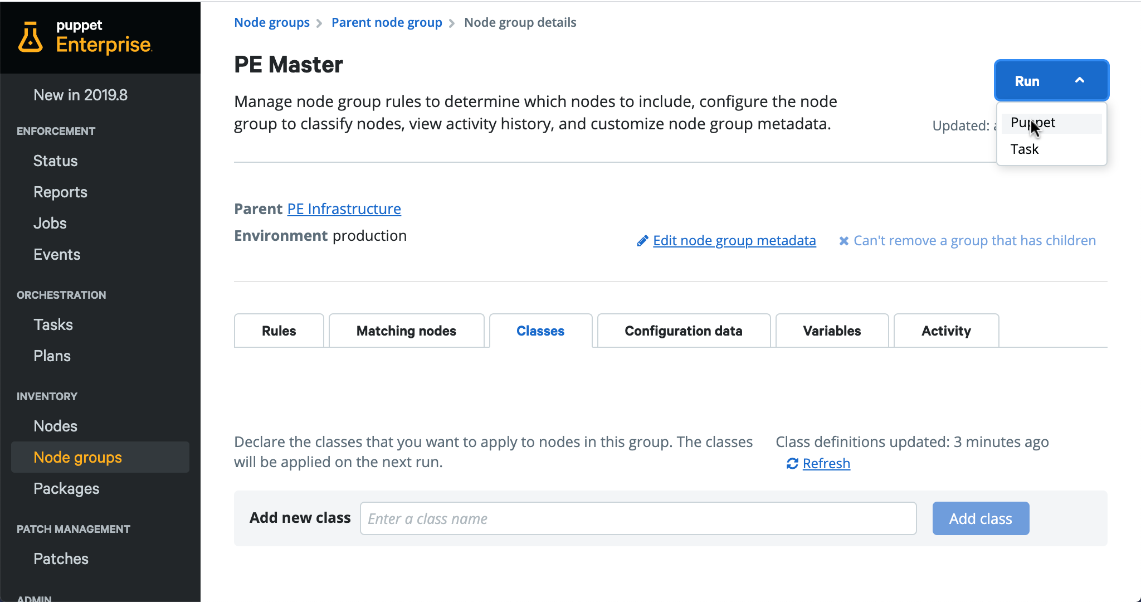The image size is (1141, 602).
Task: Select Node groups in the sidebar
Action: click(x=100, y=458)
